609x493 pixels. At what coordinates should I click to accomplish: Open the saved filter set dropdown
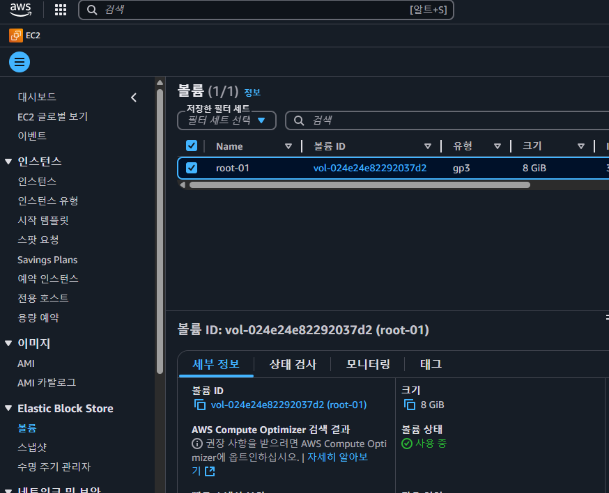227,120
